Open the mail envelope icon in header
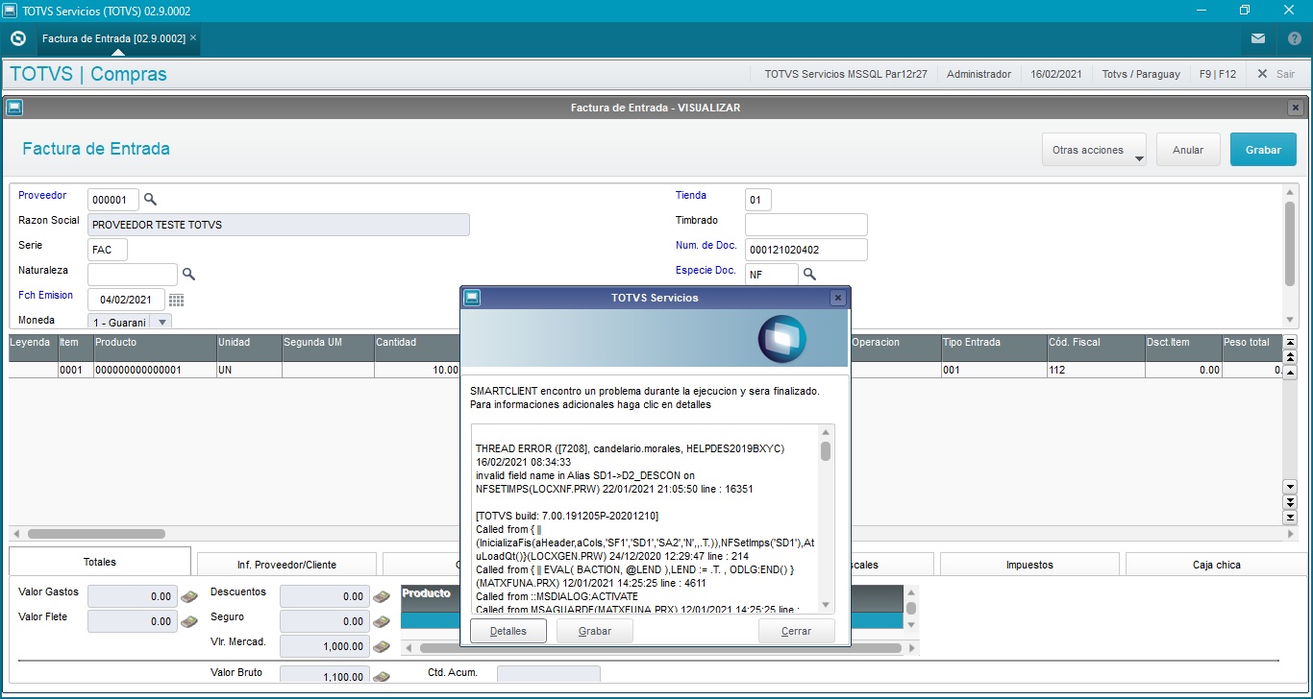 coord(1257,38)
